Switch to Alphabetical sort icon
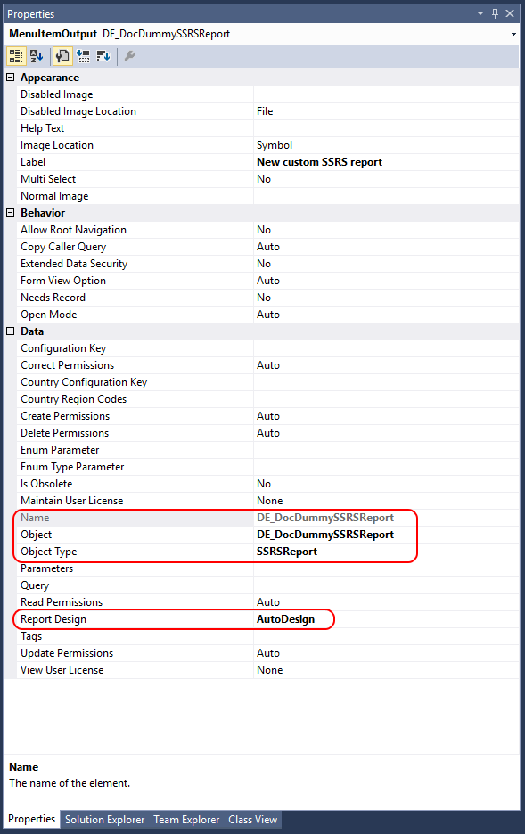The width and height of the screenshot is (525, 834). pos(37,56)
